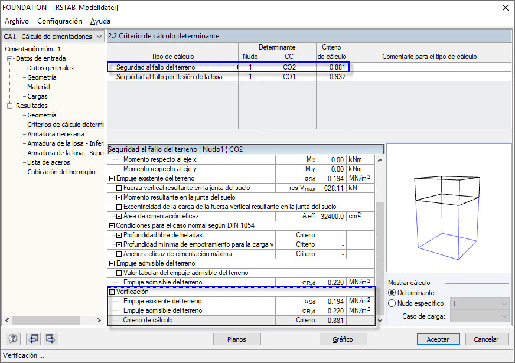Select the Determinante radio button
The image size is (515, 363).
[392, 293]
